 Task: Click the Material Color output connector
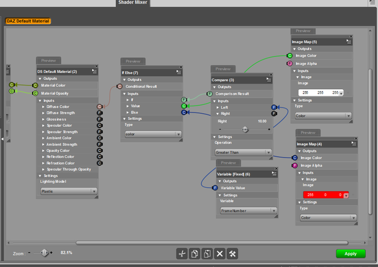pos(35,85)
